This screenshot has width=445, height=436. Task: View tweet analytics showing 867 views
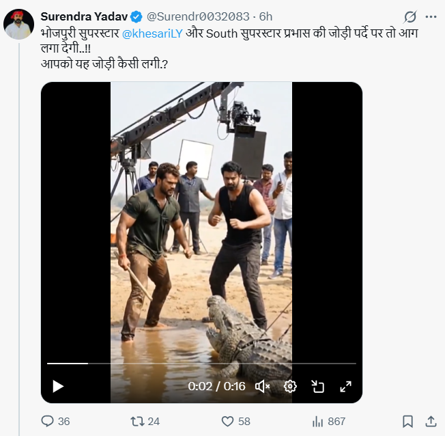[317, 421]
